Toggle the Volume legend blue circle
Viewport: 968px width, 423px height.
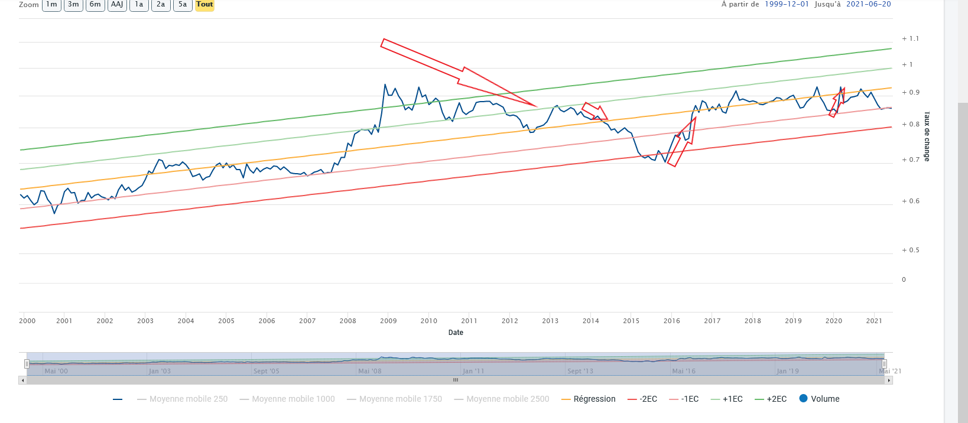pyautogui.click(x=819, y=399)
